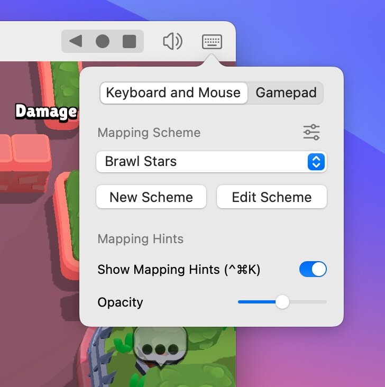385x387 pixels.
Task: Open the Brawl Stars scheme dropdown
Action: pyautogui.click(x=212, y=162)
